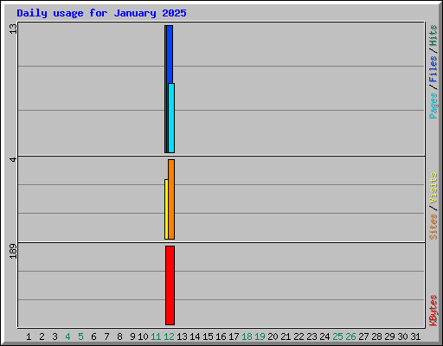The height and width of the screenshot is (346, 443).
Task: Click green day '11' on the x-axis
Action: pyautogui.click(x=156, y=336)
